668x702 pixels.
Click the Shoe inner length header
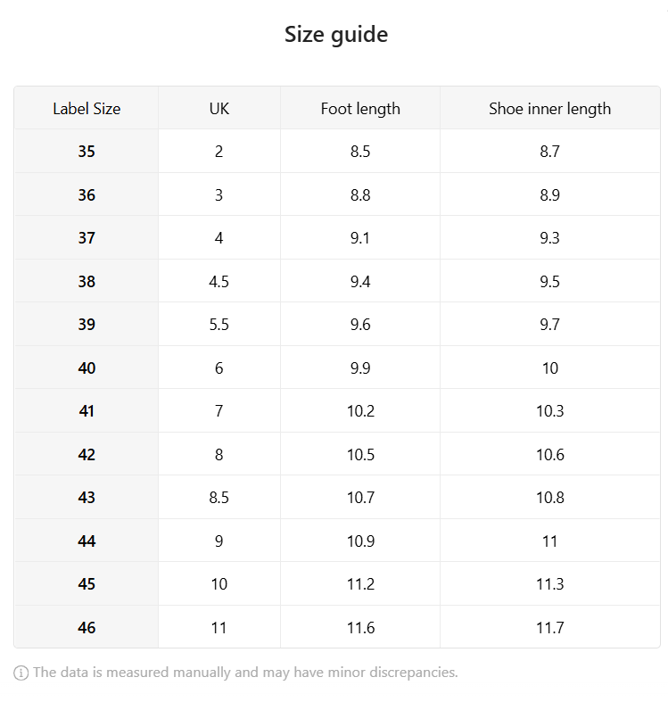pos(549,108)
